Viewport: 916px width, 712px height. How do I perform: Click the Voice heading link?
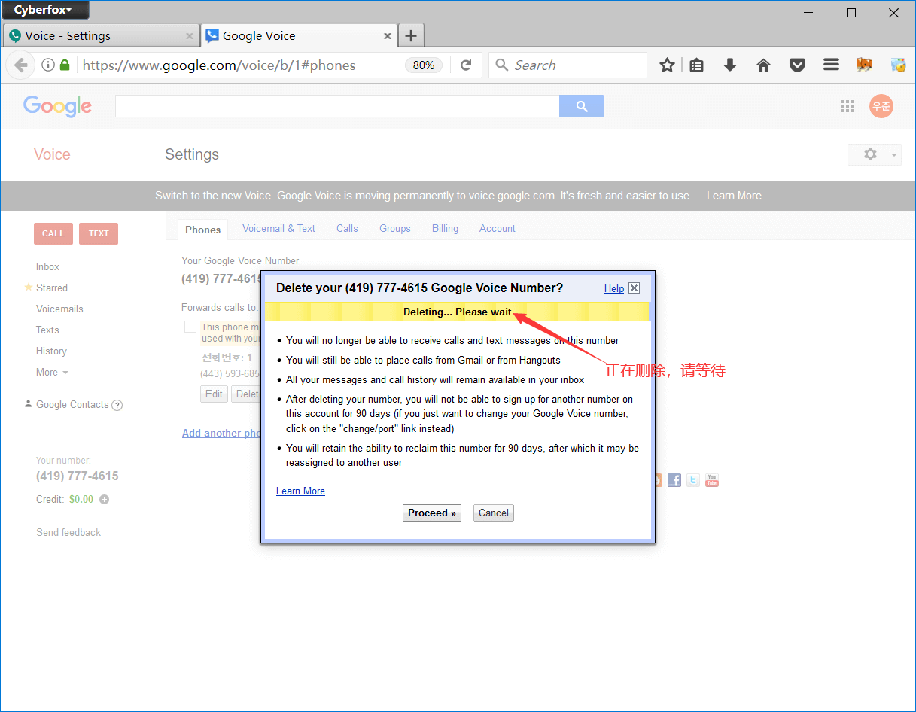pos(52,154)
